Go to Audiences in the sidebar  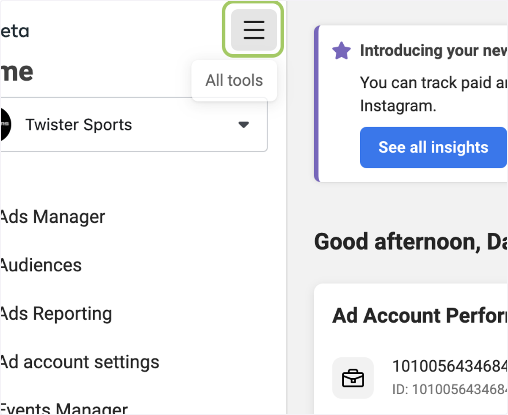click(41, 265)
